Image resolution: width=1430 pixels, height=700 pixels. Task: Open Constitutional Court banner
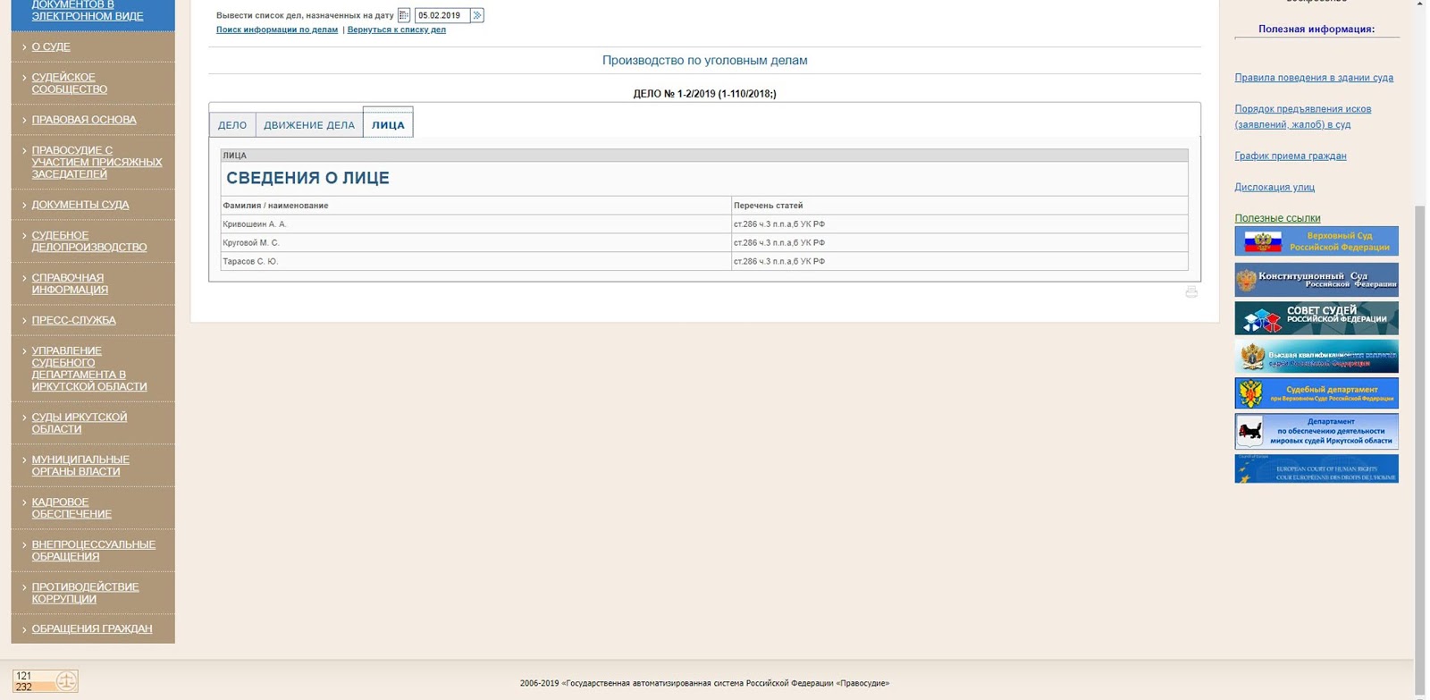[x=1316, y=280]
